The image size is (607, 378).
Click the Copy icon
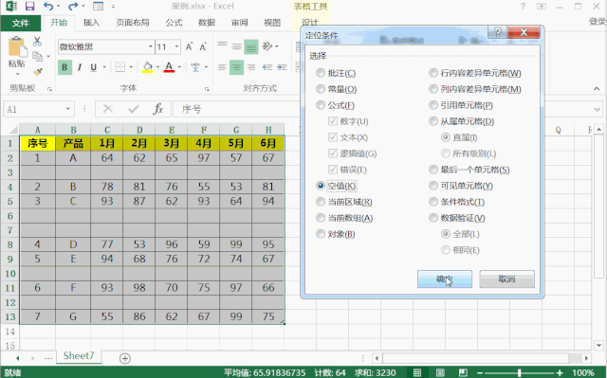click(x=38, y=57)
